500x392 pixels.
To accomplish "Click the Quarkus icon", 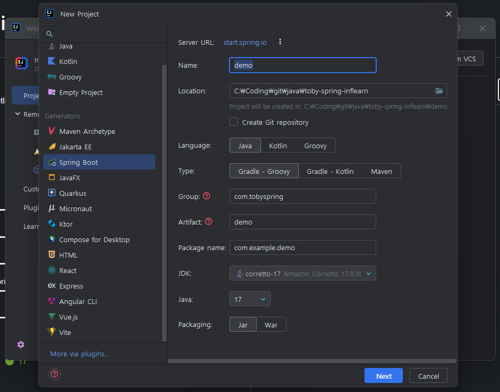I will pos(52,193).
